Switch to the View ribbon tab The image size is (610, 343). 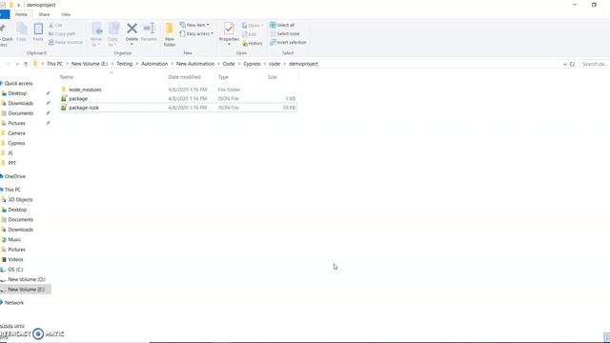[x=66, y=14]
